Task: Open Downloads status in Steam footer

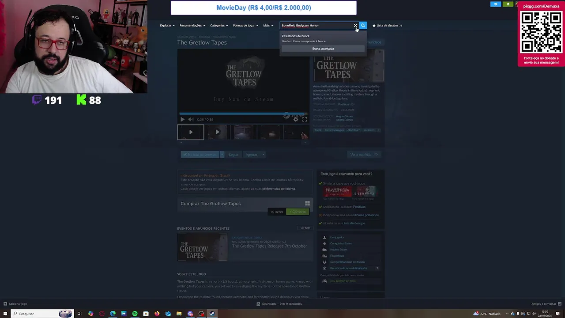Action: click(x=279, y=304)
